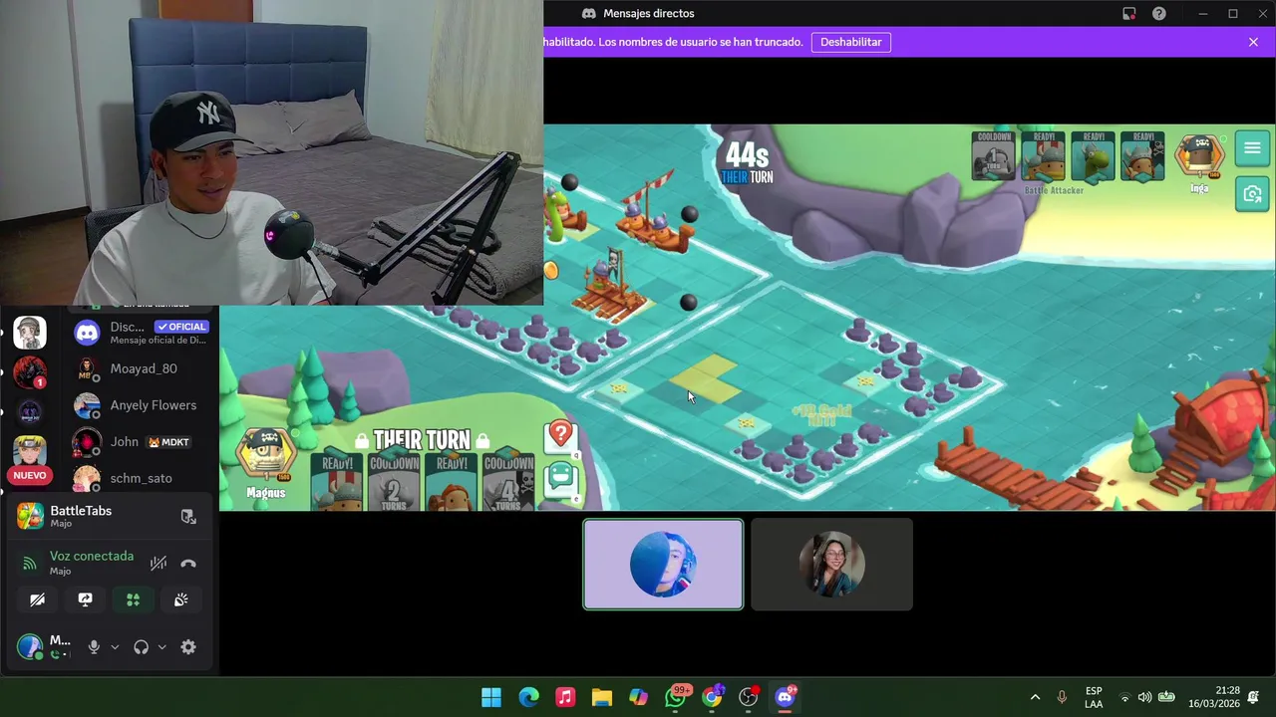
Task: Open Copilot from taskbar
Action: 639,697
